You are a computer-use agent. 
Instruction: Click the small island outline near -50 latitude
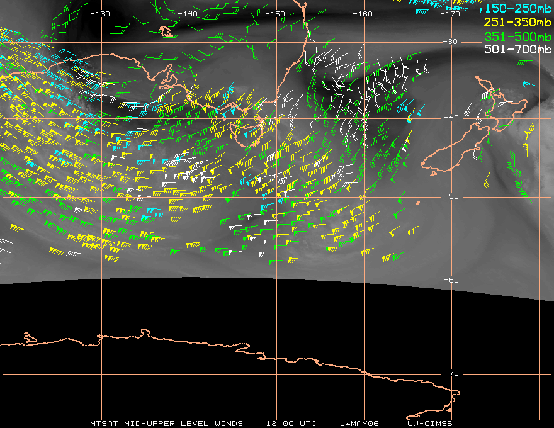click(418, 203)
